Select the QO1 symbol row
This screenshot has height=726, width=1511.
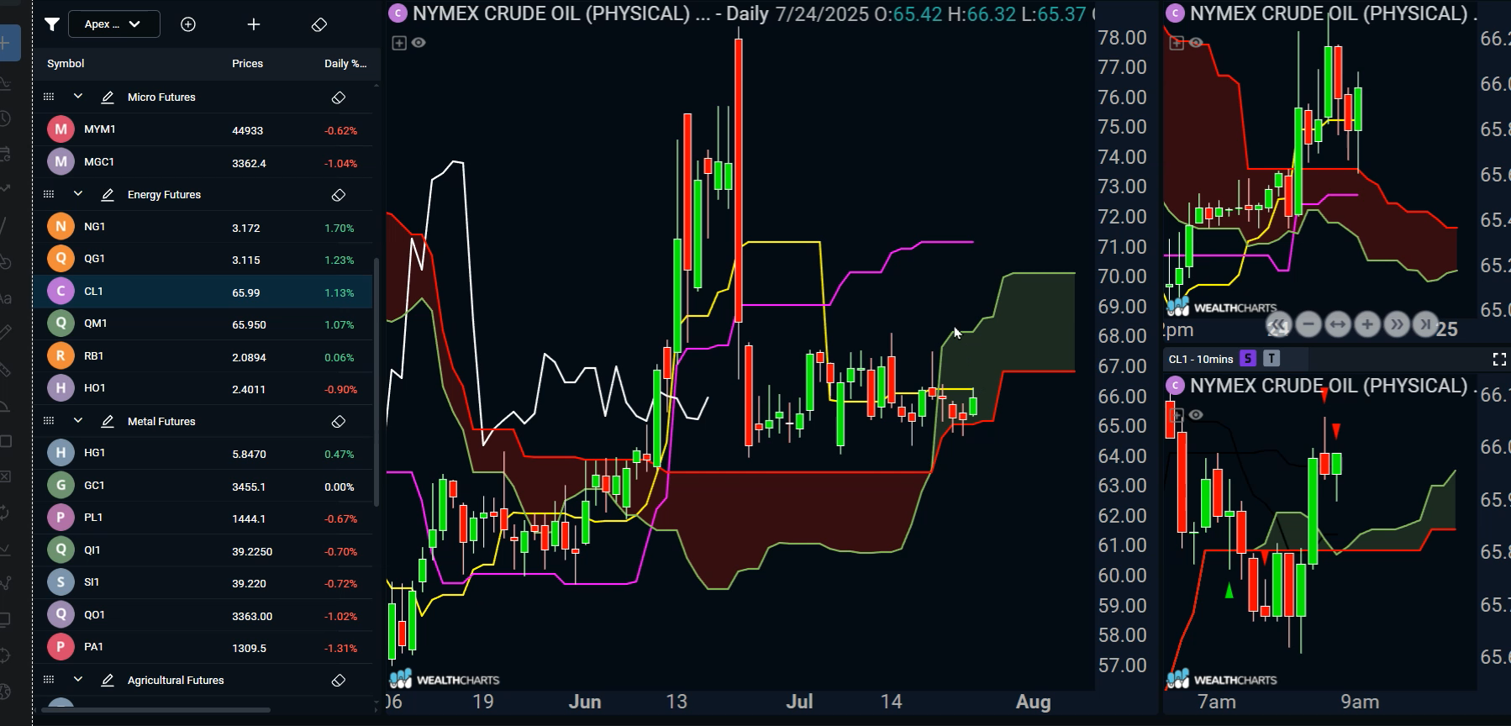point(203,615)
